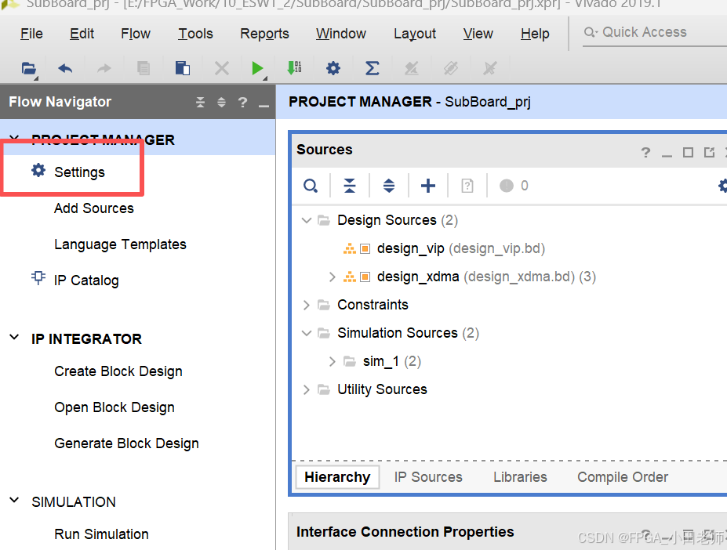Click Collapse All in Sources toolbar
This screenshot has width=727, height=550.
click(350, 186)
